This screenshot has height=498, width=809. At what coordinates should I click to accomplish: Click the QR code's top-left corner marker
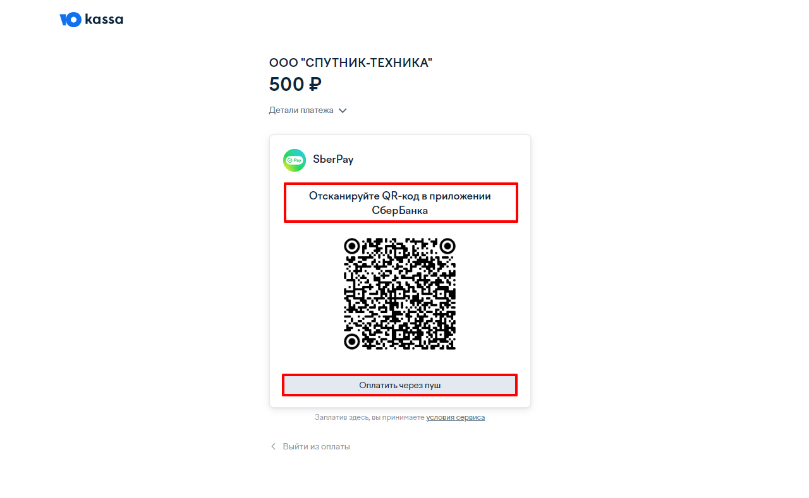352,246
